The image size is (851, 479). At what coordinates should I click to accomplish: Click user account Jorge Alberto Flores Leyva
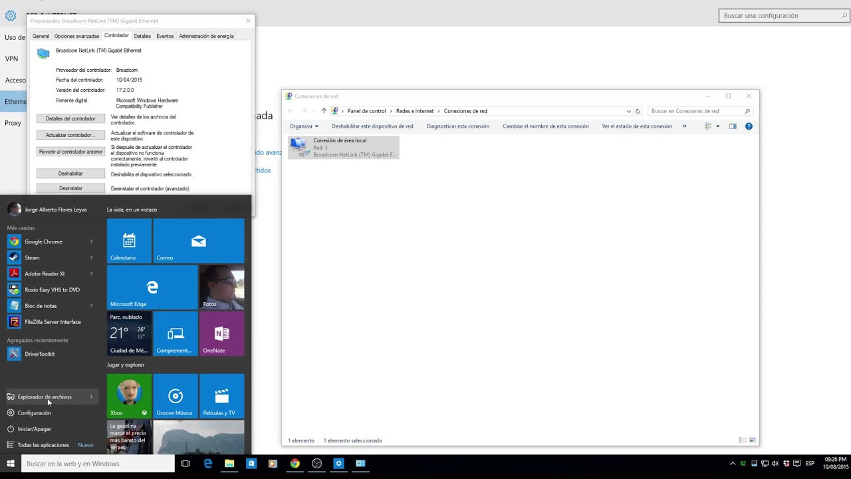click(47, 210)
